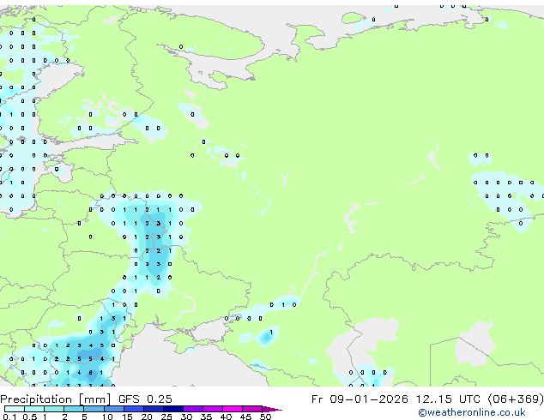Pick the 15–20 mm legend swatch
This screenshot has height=420, width=544.
click(134, 409)
